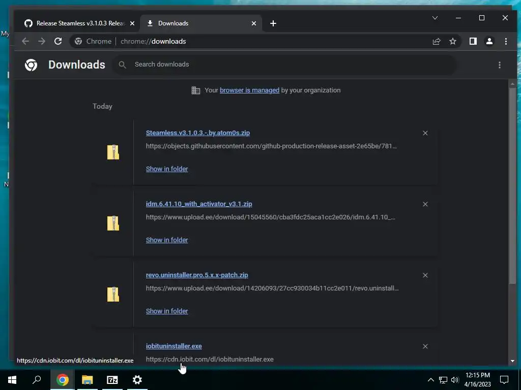The image size is (521, 390).
Task: Bookmark this page with the star icon
Action: click(x=452, y=41)
